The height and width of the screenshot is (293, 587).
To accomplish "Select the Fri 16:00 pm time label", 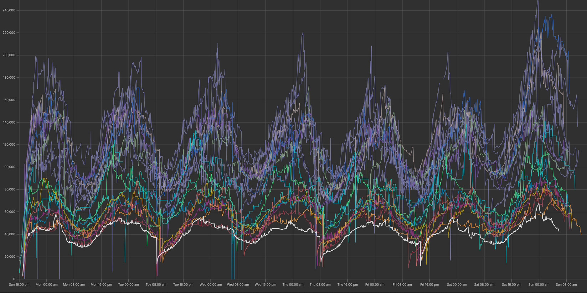I will (429, 284).
